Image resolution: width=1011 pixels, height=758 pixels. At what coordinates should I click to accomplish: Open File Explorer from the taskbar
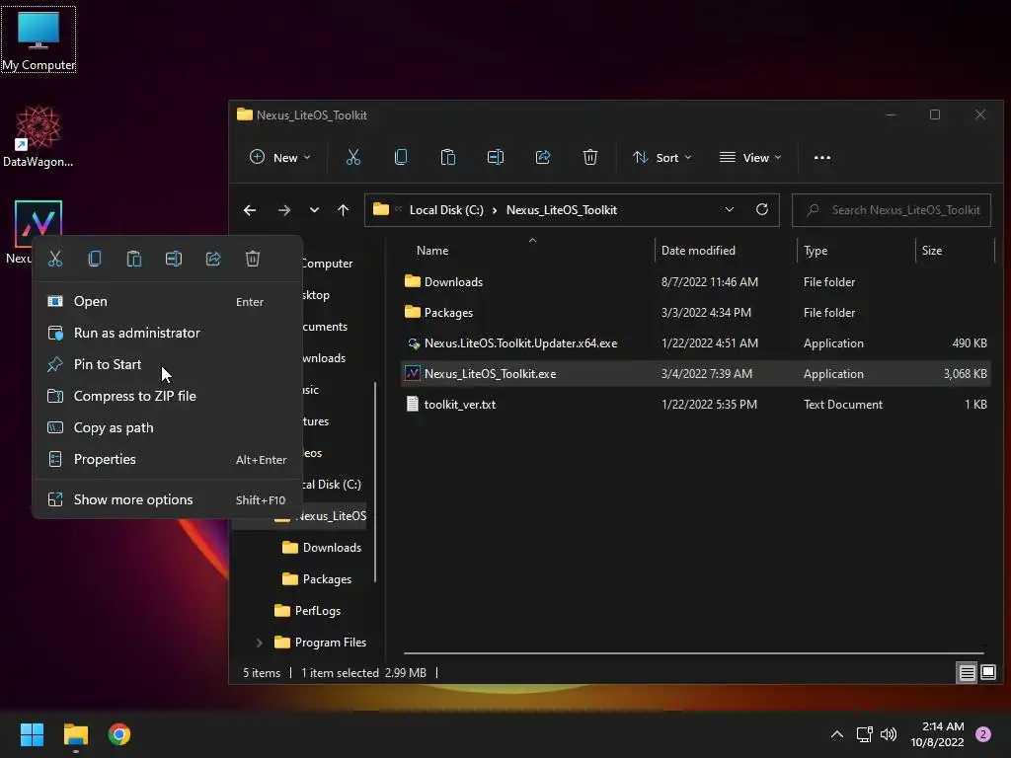(x=75, y=734)
